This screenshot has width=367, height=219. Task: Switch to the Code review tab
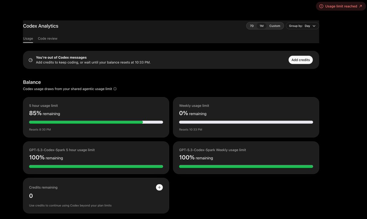click(48, 38)
